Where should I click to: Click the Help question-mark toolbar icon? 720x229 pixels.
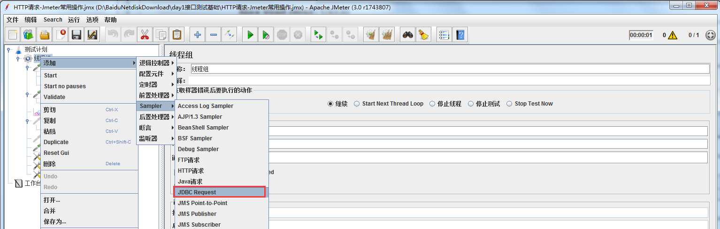pyautogui.click(x=460, y=35)
